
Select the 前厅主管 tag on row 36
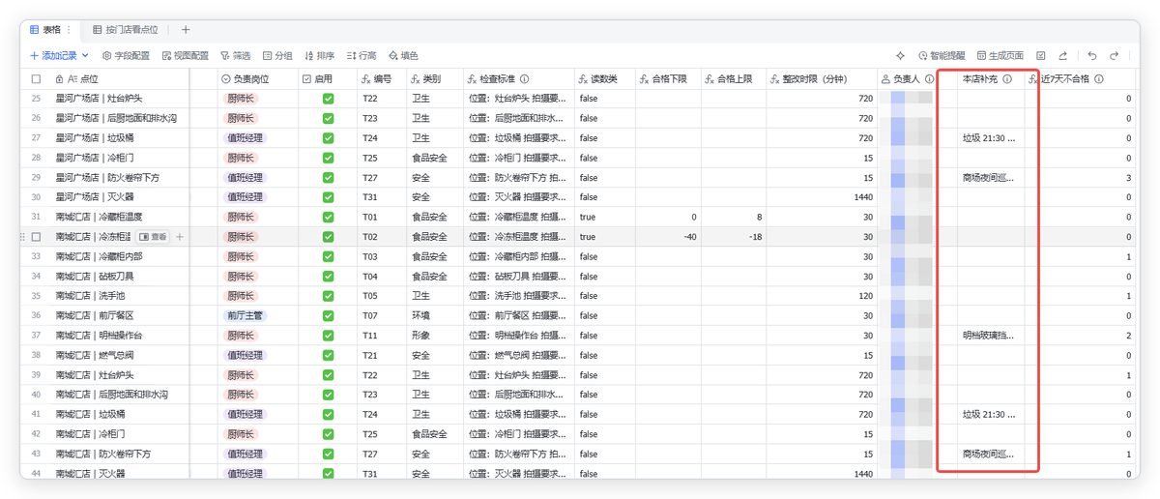pos(245,315)
